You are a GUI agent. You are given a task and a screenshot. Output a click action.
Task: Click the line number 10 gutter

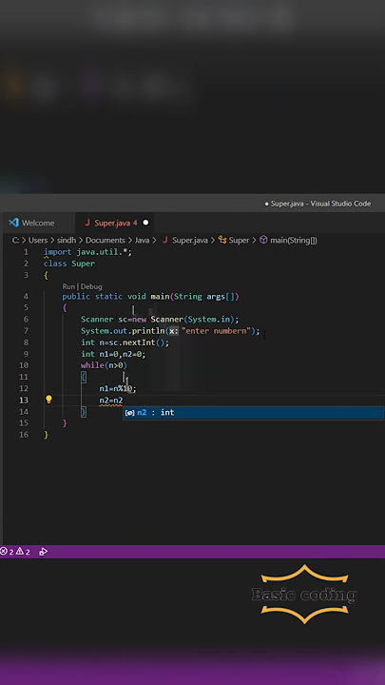click(24, 365)
